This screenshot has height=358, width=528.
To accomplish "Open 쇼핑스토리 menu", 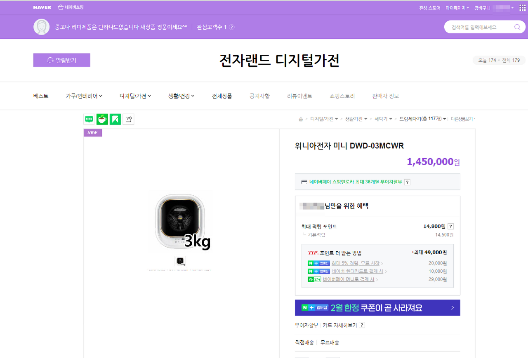I will click(x=342, y=96).
